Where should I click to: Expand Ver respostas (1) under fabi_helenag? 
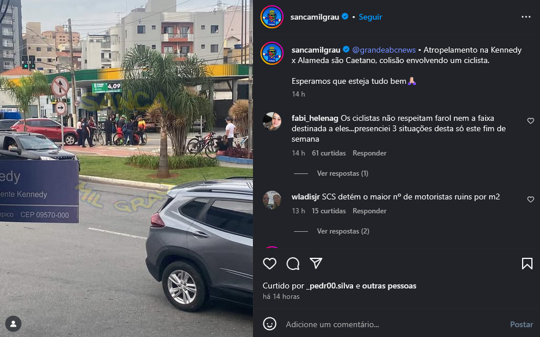click(342, 173)
